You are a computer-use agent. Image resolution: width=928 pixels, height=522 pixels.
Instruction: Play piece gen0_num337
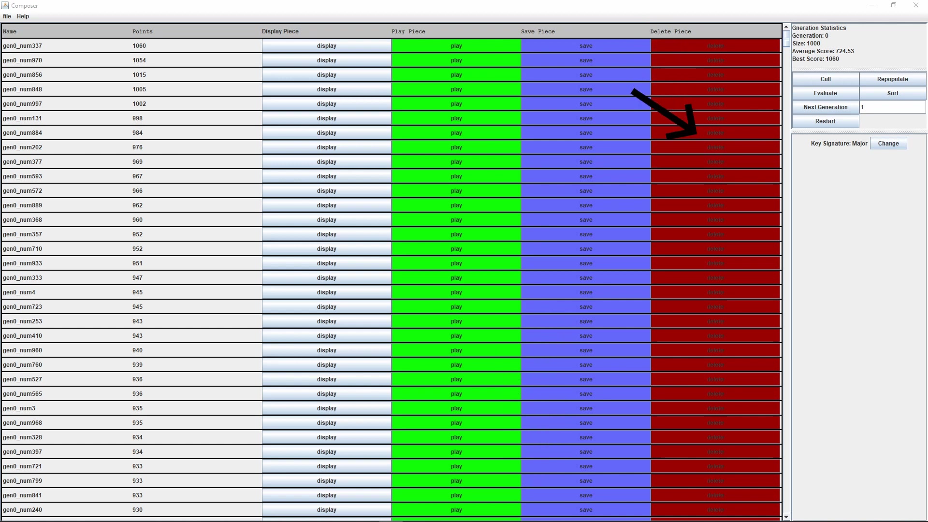pyautogui.click(x=456, y=46)
